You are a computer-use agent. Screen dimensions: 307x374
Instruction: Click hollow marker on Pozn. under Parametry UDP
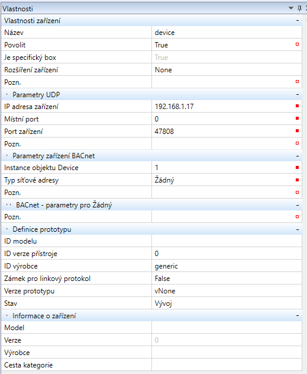pos(297,143)
